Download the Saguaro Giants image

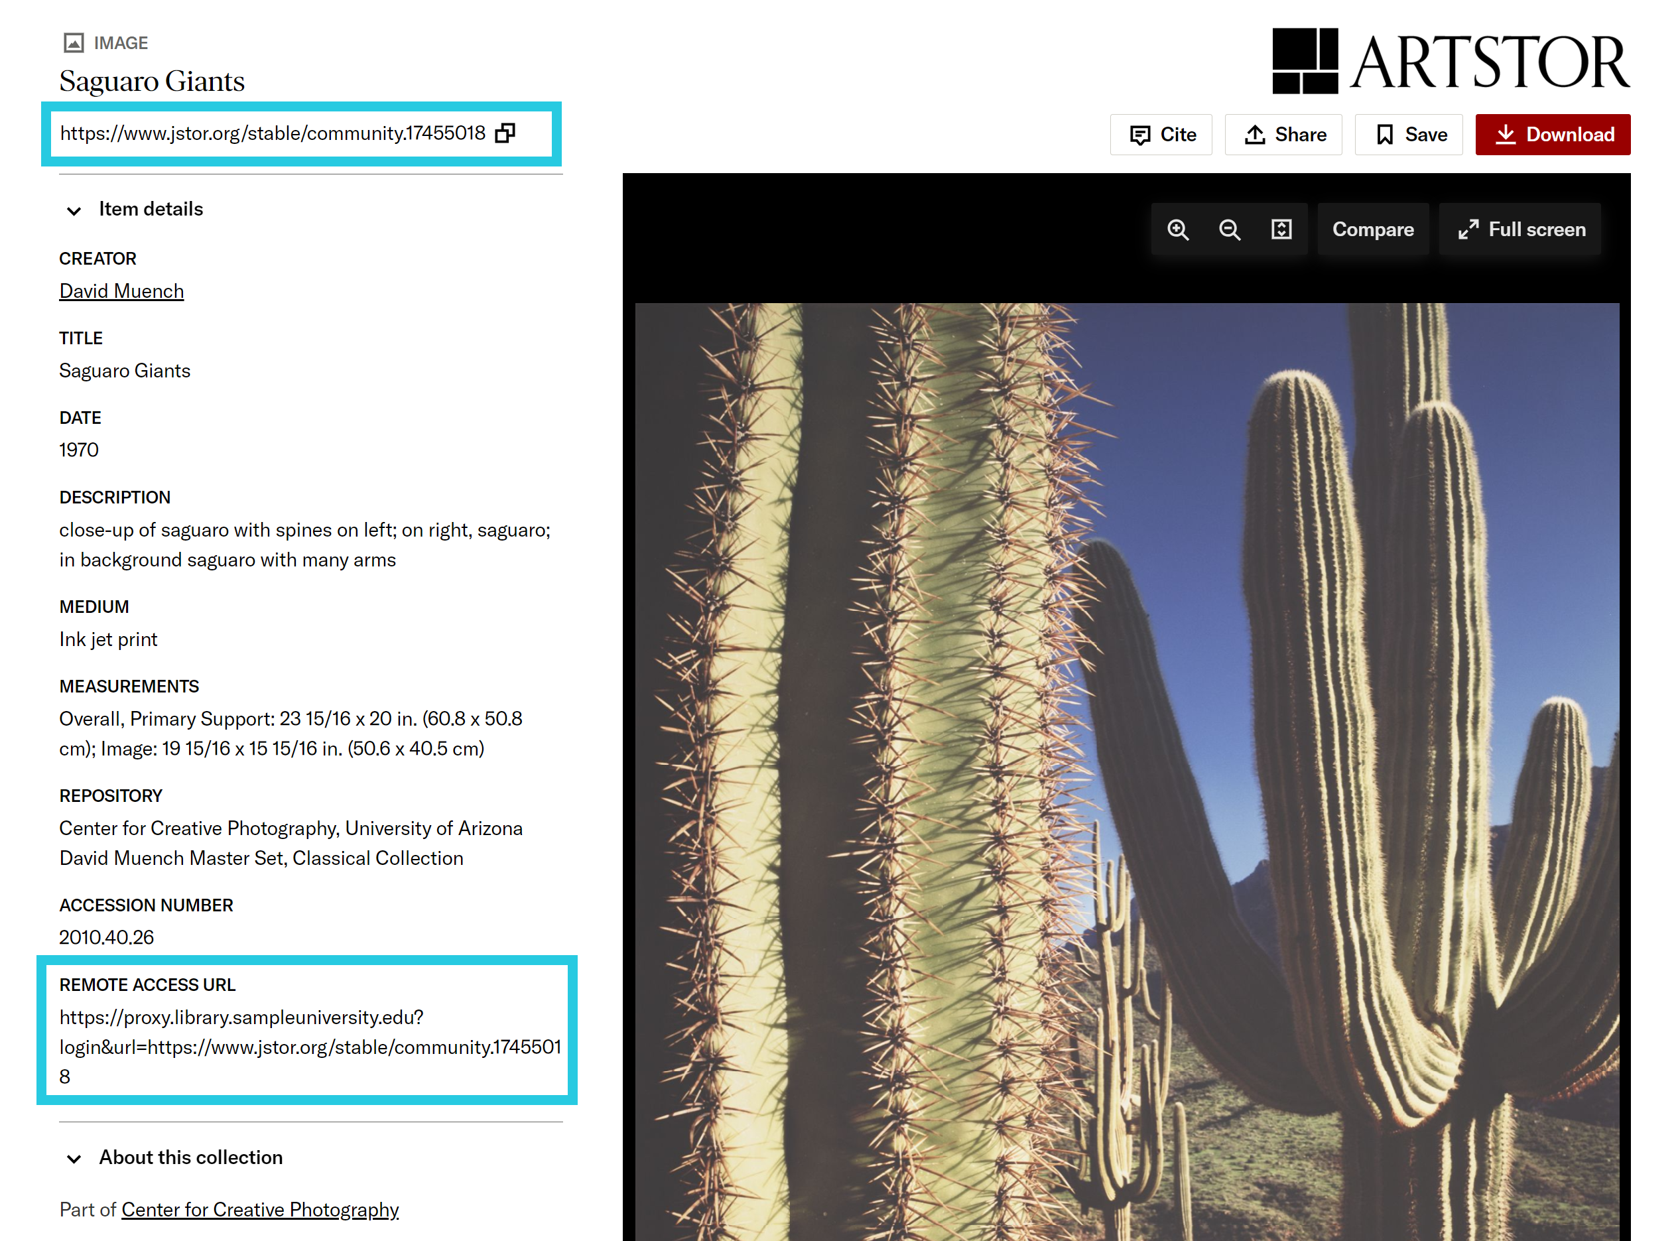tap(1553, 135)
